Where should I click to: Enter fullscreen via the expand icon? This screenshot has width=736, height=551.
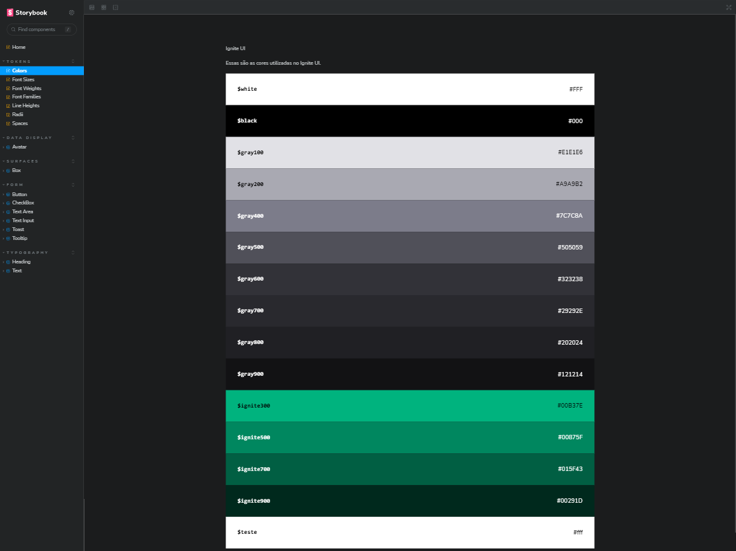(x=728, y=7)
